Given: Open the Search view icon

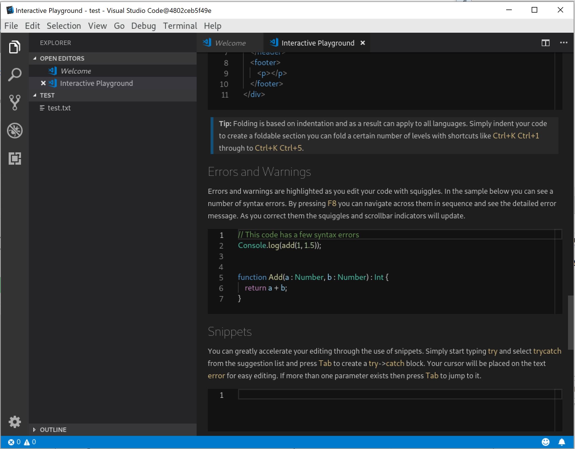Looking at the screenshot, I should point(15,75).
